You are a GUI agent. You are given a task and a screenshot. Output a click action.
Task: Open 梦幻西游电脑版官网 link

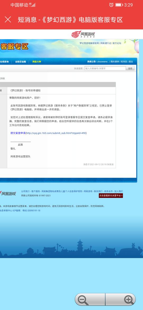(x=89, y=43)
